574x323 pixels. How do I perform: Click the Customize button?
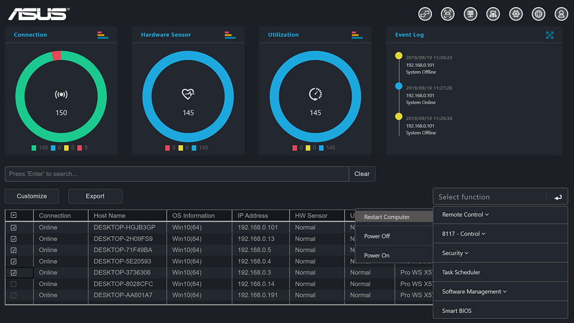(x=32, y=196)
